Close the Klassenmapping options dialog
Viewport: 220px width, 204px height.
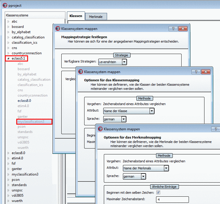coord(206,72)
